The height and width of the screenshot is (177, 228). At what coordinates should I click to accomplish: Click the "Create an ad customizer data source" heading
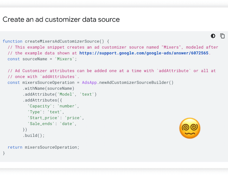click(61, 19)
